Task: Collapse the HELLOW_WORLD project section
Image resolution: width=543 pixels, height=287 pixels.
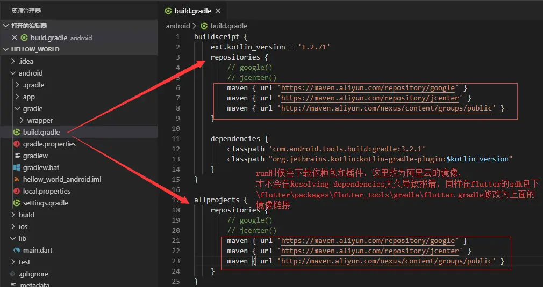Action: (x=5, y=49)
